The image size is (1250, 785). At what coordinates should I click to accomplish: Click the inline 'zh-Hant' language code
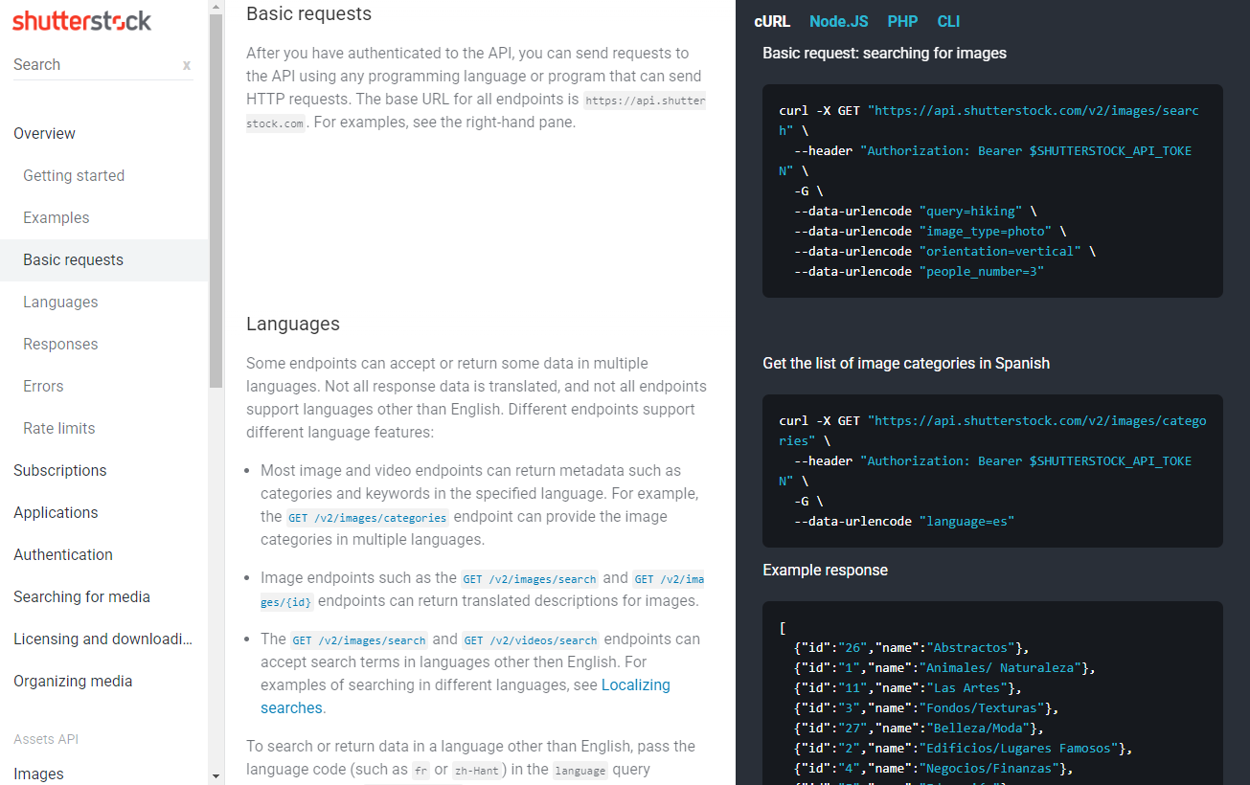[476, 771]
